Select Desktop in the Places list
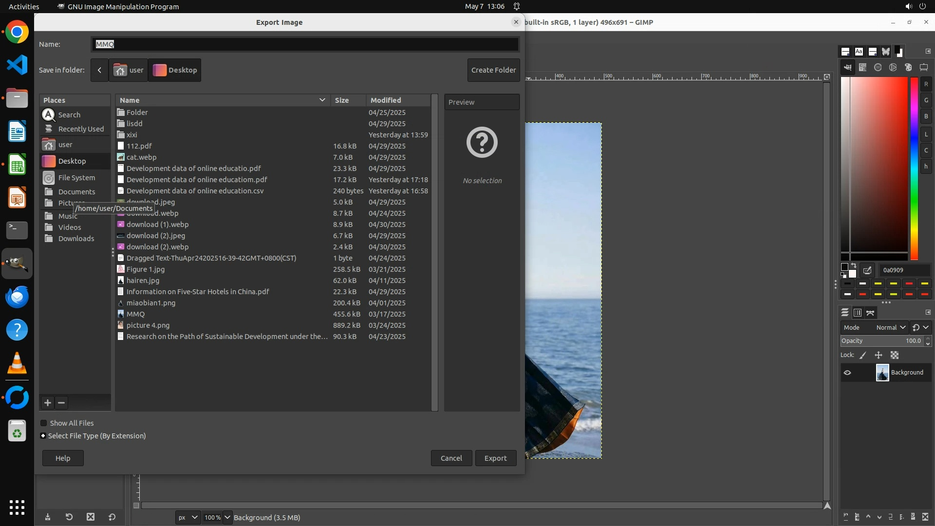Image resolution: width=935 pixels, height=526 pixels. [72, 161]
